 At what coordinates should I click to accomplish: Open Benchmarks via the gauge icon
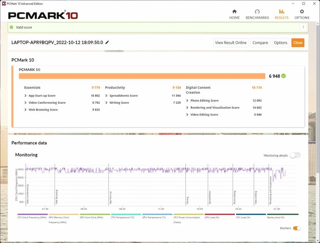pos(257,11)
